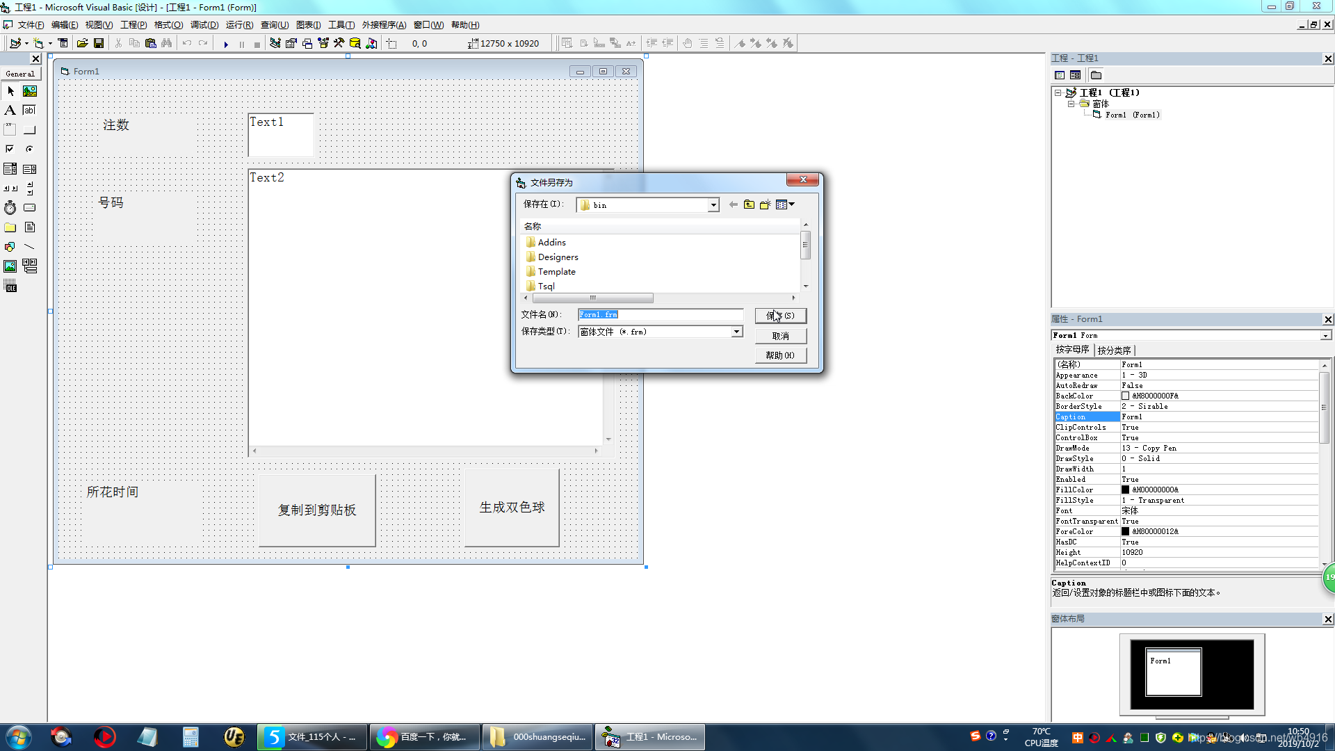Open the 保存类型 file type dropdown
The width and height of the screenshot is (1335, 751).
[x=736, y=332]
